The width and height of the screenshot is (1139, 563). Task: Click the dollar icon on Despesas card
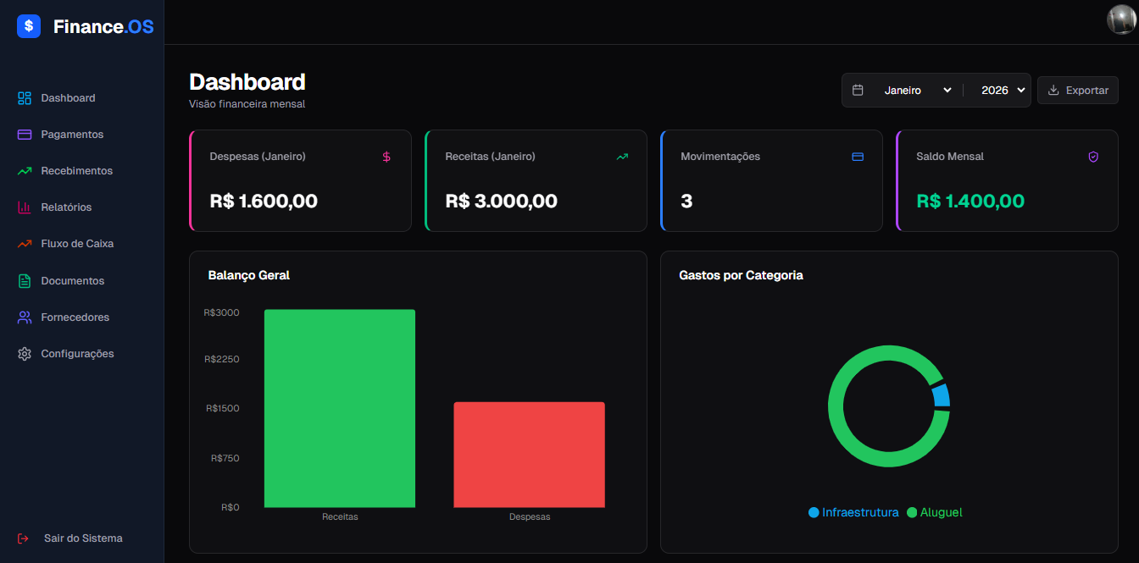point(386,157)
